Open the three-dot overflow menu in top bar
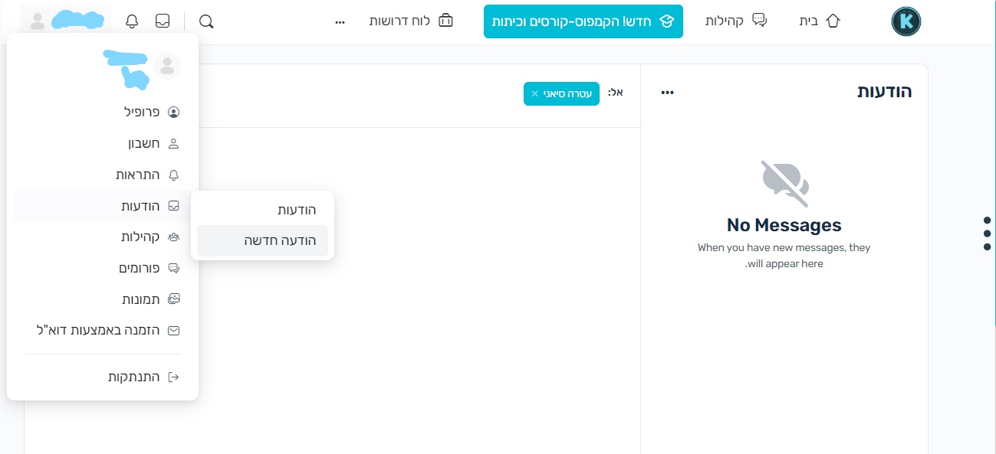The width and height of the screenshot is (996, 454). [340, 21]
